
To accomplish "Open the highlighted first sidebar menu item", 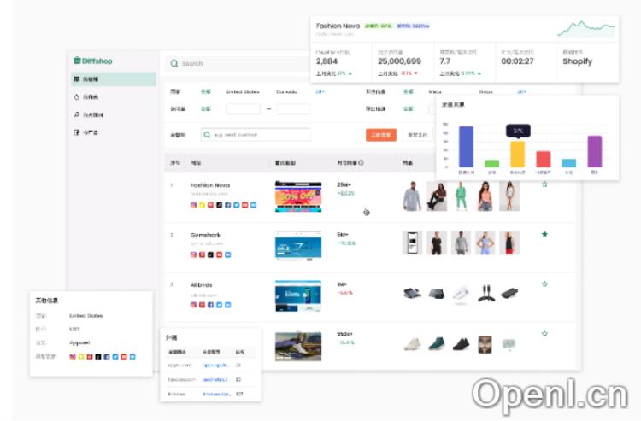I will [x=113, y=79].
